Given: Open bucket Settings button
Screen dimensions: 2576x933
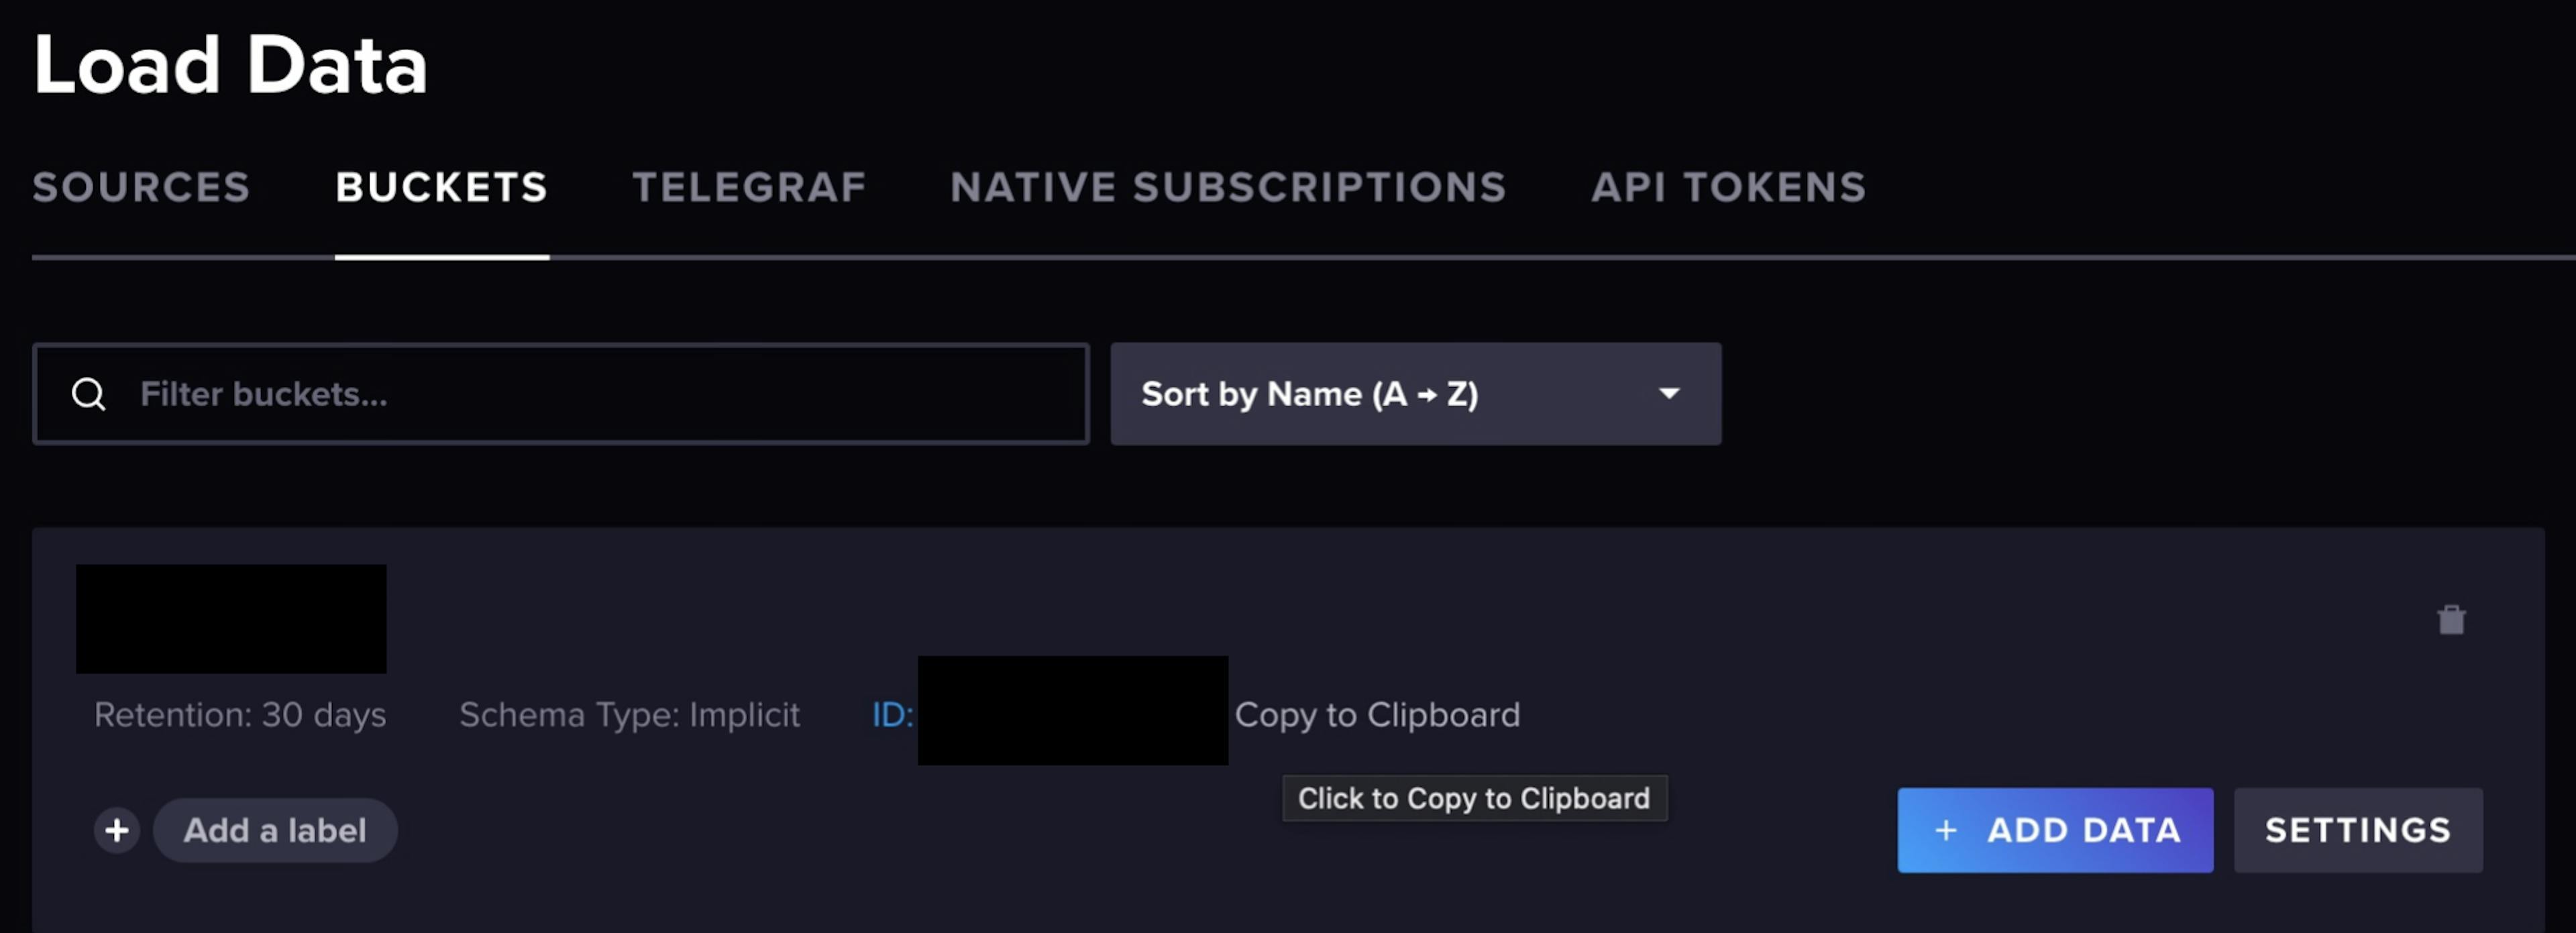Looking at the screenshot, I should point(2357,830).
